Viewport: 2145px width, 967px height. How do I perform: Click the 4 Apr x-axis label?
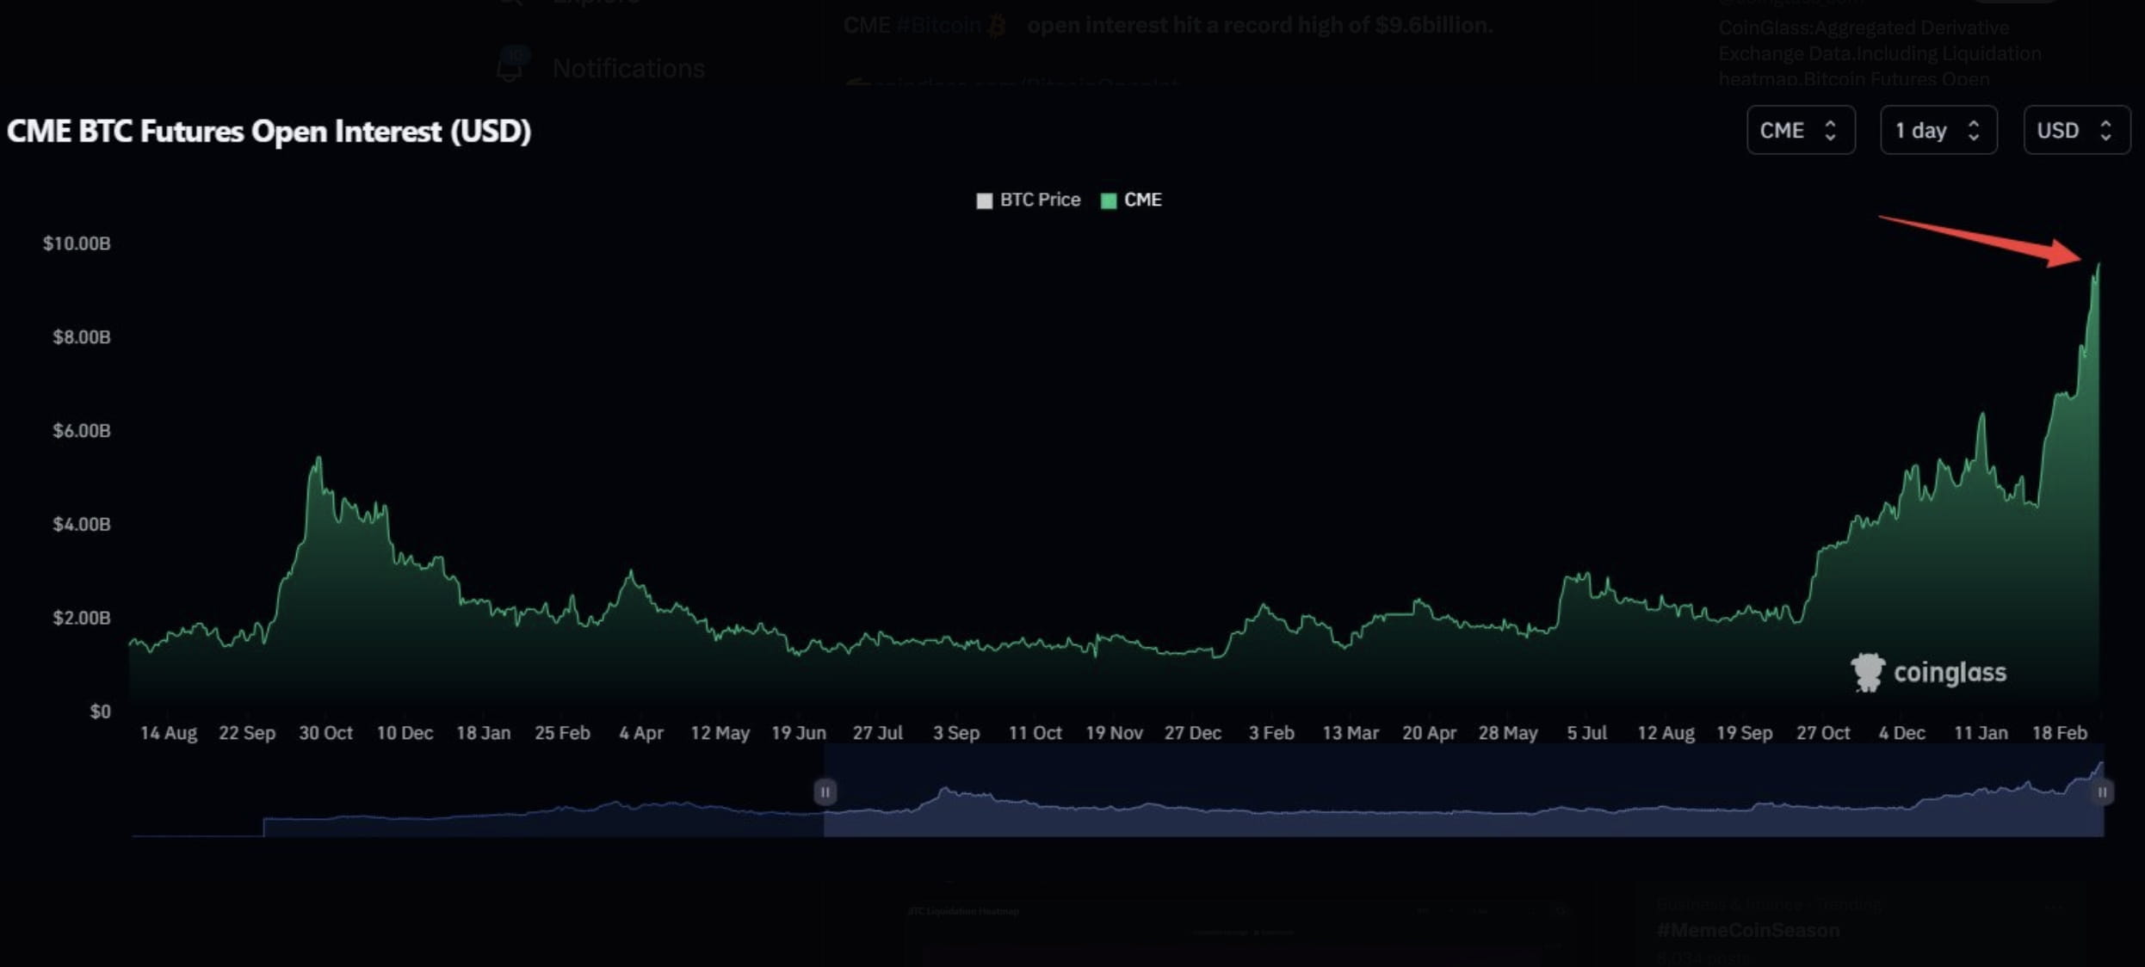pos(641,733)
